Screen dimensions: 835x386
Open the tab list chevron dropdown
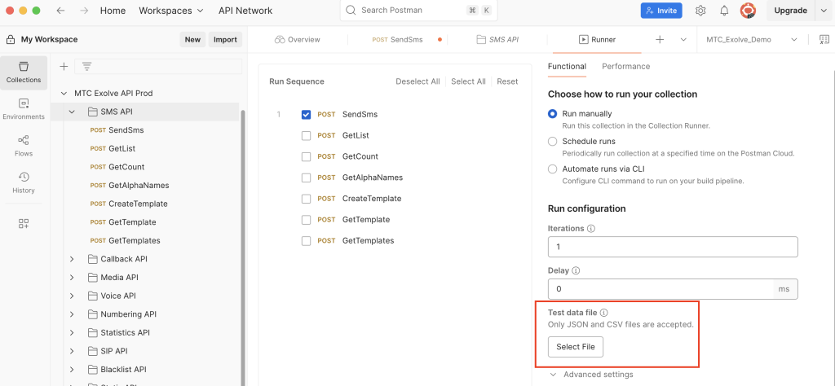click(683, 39)
